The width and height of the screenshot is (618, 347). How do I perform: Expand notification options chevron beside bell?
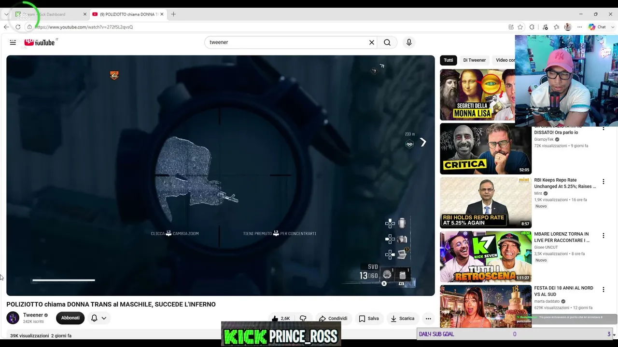coord(104,318)
